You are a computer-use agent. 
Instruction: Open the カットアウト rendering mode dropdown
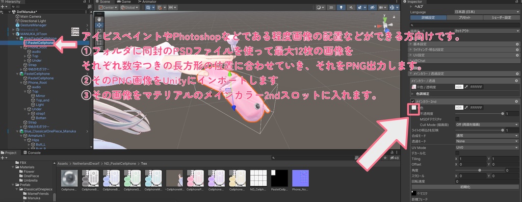point(486,31)
